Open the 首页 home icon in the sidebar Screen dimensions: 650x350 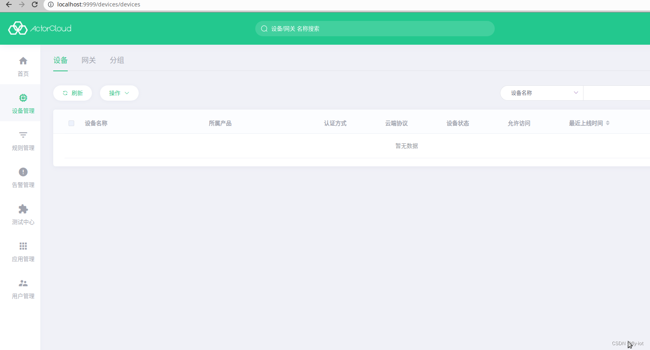[23, 61]
